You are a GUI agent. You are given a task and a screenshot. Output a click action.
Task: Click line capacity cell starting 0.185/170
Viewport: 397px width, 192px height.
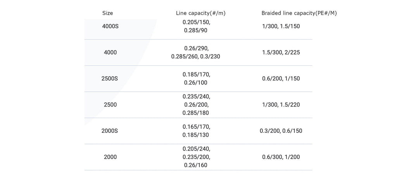pos(196,79)
